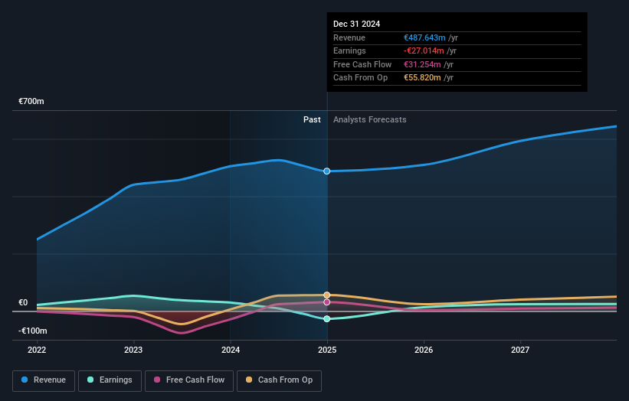The height and width of the screenshot is (401, 629).
Task: Click the -€100m y-axis label
Action: [32, 331]
